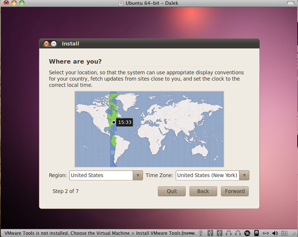Close the Install dialog with orange button
Image resolution: width=298 pixels, height=237 pixels.
(x=46, y=44)
